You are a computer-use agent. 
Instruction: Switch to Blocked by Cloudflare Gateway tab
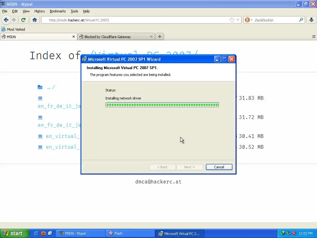click(x=116, y=37)
